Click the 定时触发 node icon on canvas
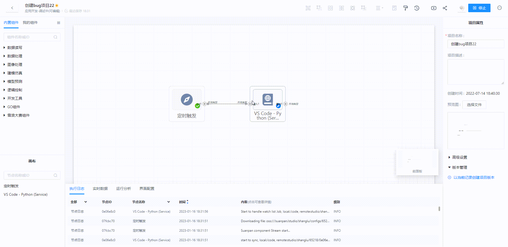 (187, 100)
